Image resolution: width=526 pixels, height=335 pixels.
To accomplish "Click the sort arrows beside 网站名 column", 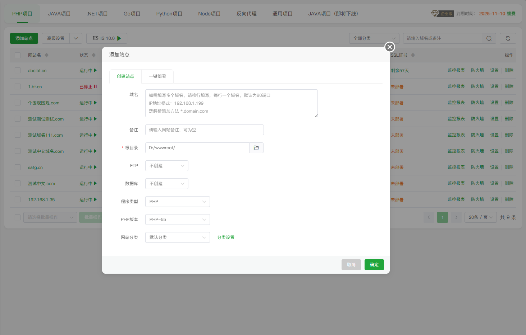I will (46, 55).
